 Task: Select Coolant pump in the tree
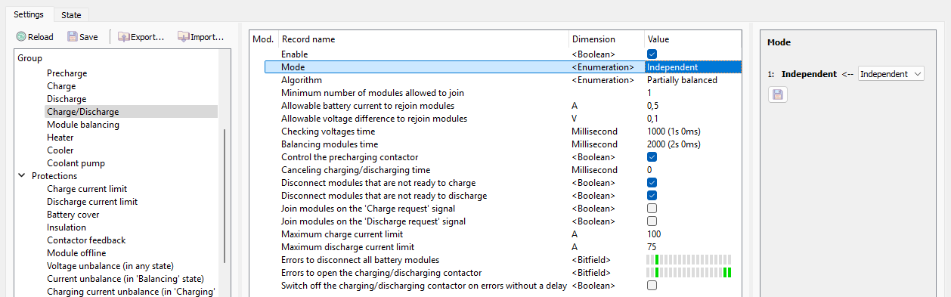coord(76,163)
